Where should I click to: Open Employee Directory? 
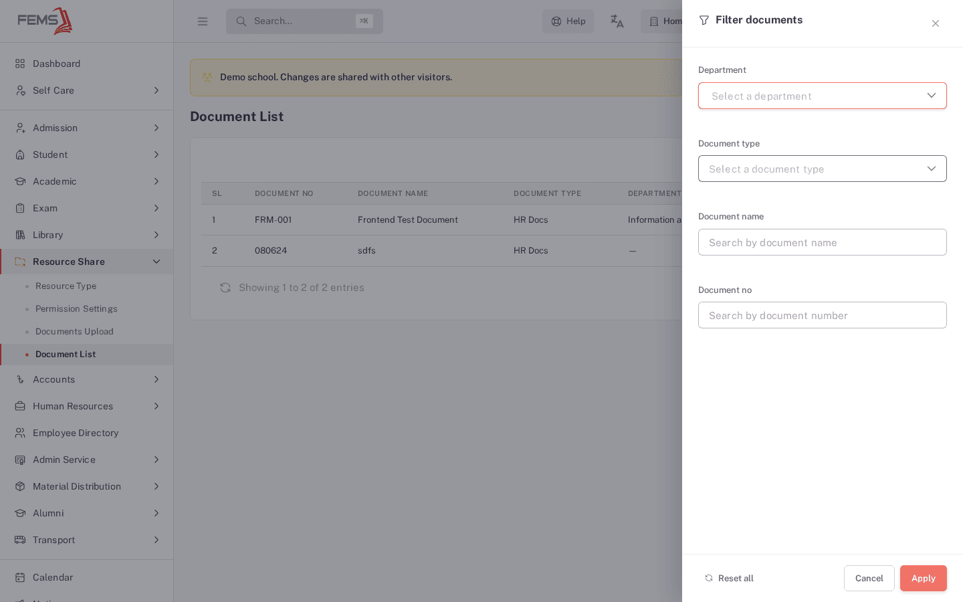[87, 433]
